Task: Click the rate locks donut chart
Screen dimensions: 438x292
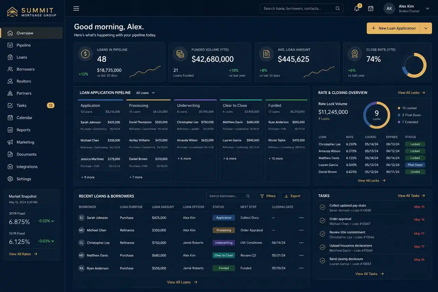Action: [376, 115]
